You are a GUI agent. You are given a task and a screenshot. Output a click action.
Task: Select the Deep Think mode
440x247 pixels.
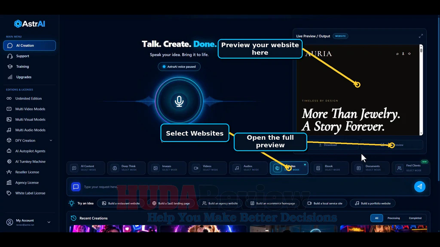(126, 168)
